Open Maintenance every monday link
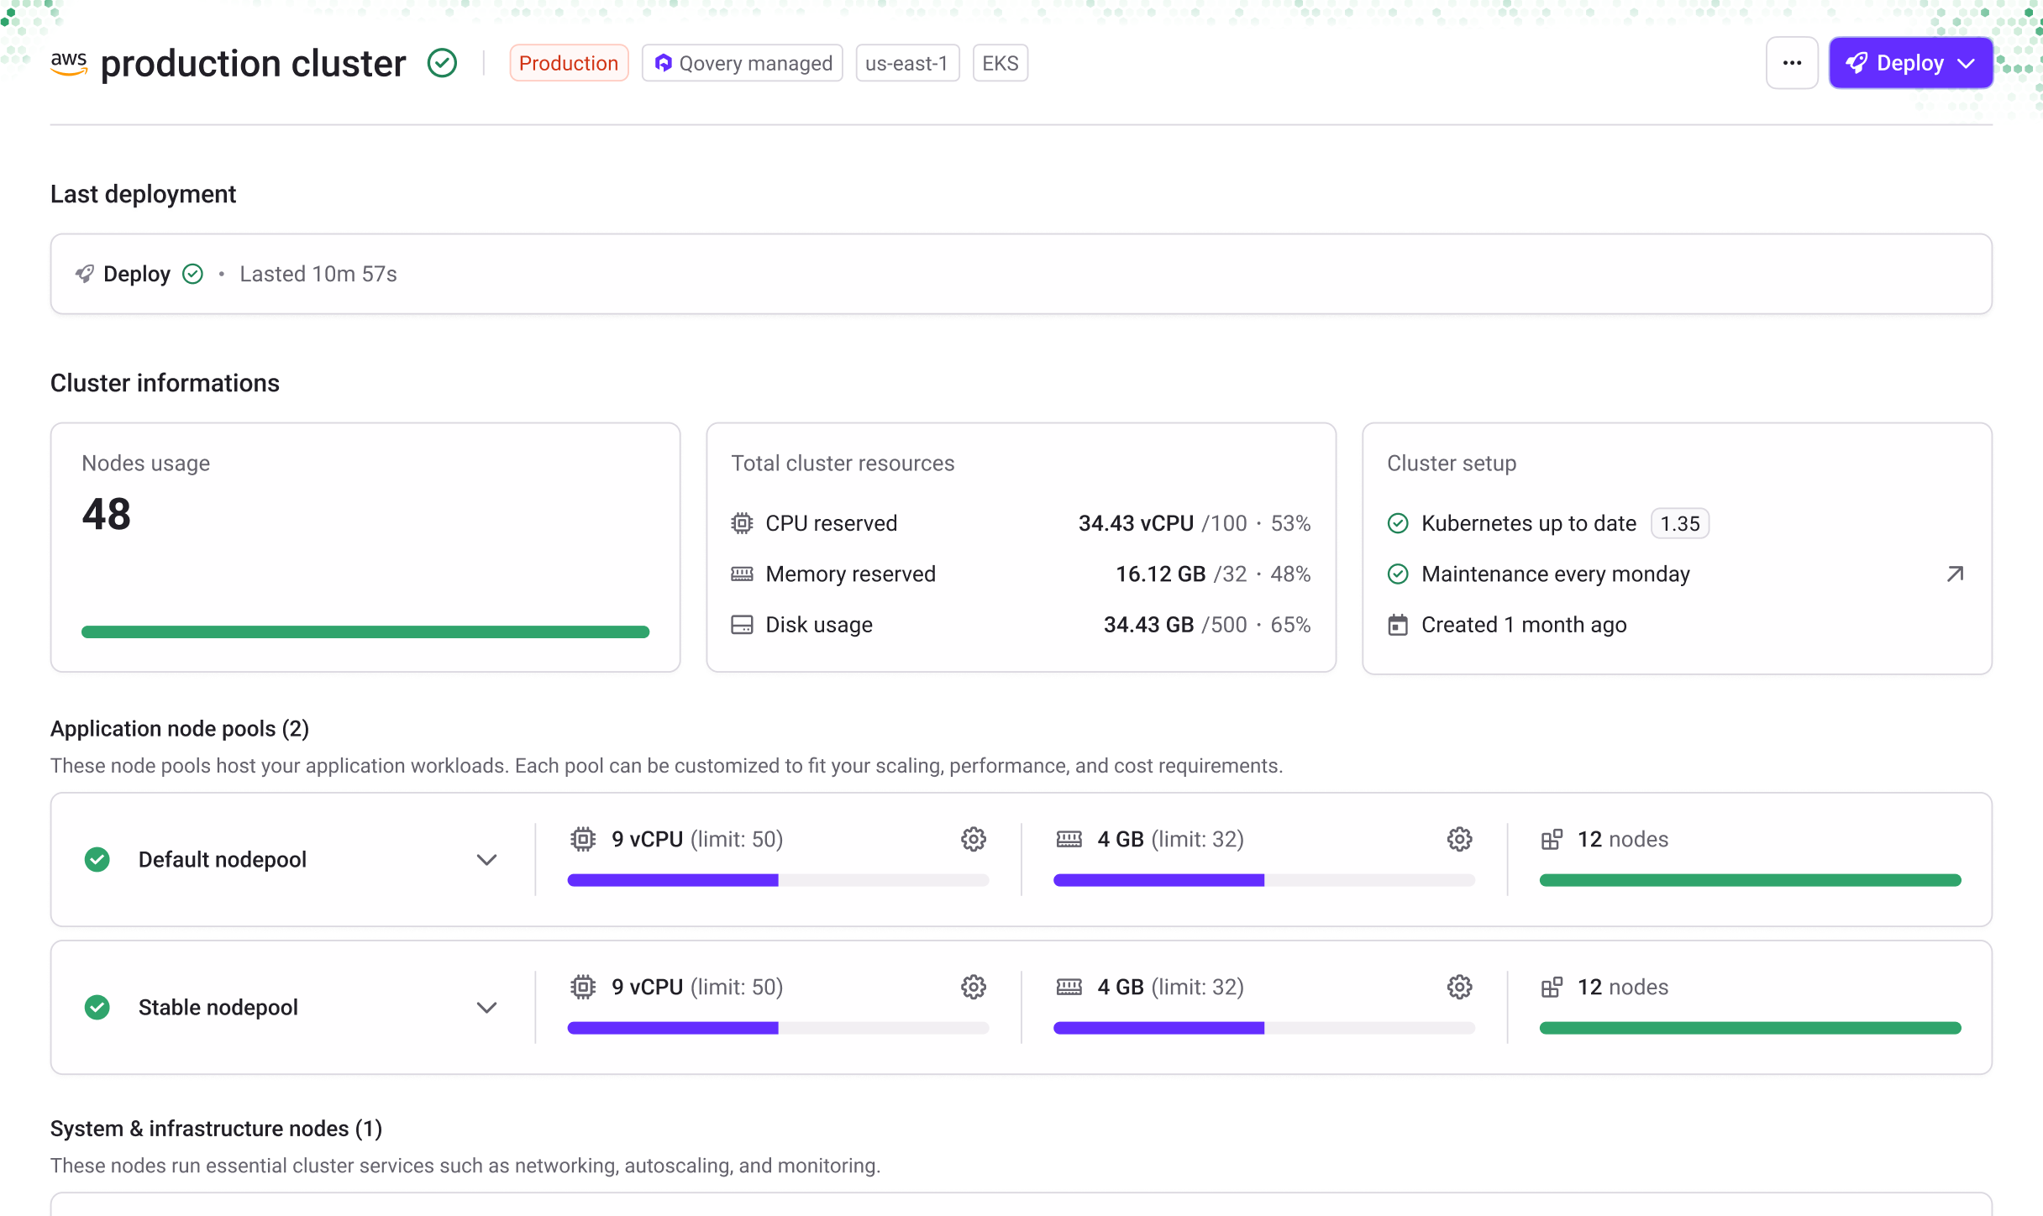This screenshot has height=1216, width=2043. 1556,574
